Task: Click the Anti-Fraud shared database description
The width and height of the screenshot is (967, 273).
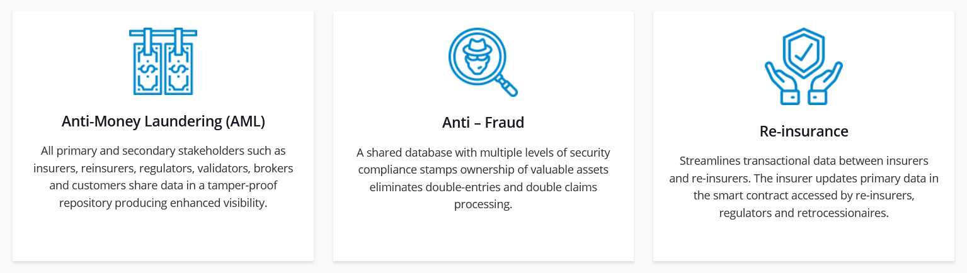Action: click(x=483, y=179)
